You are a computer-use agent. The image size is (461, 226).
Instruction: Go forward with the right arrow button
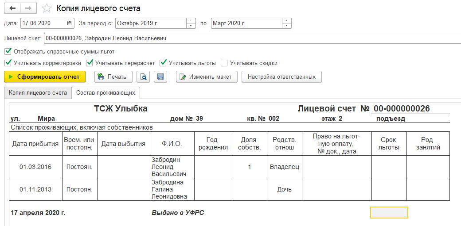(x=28, y=8)
